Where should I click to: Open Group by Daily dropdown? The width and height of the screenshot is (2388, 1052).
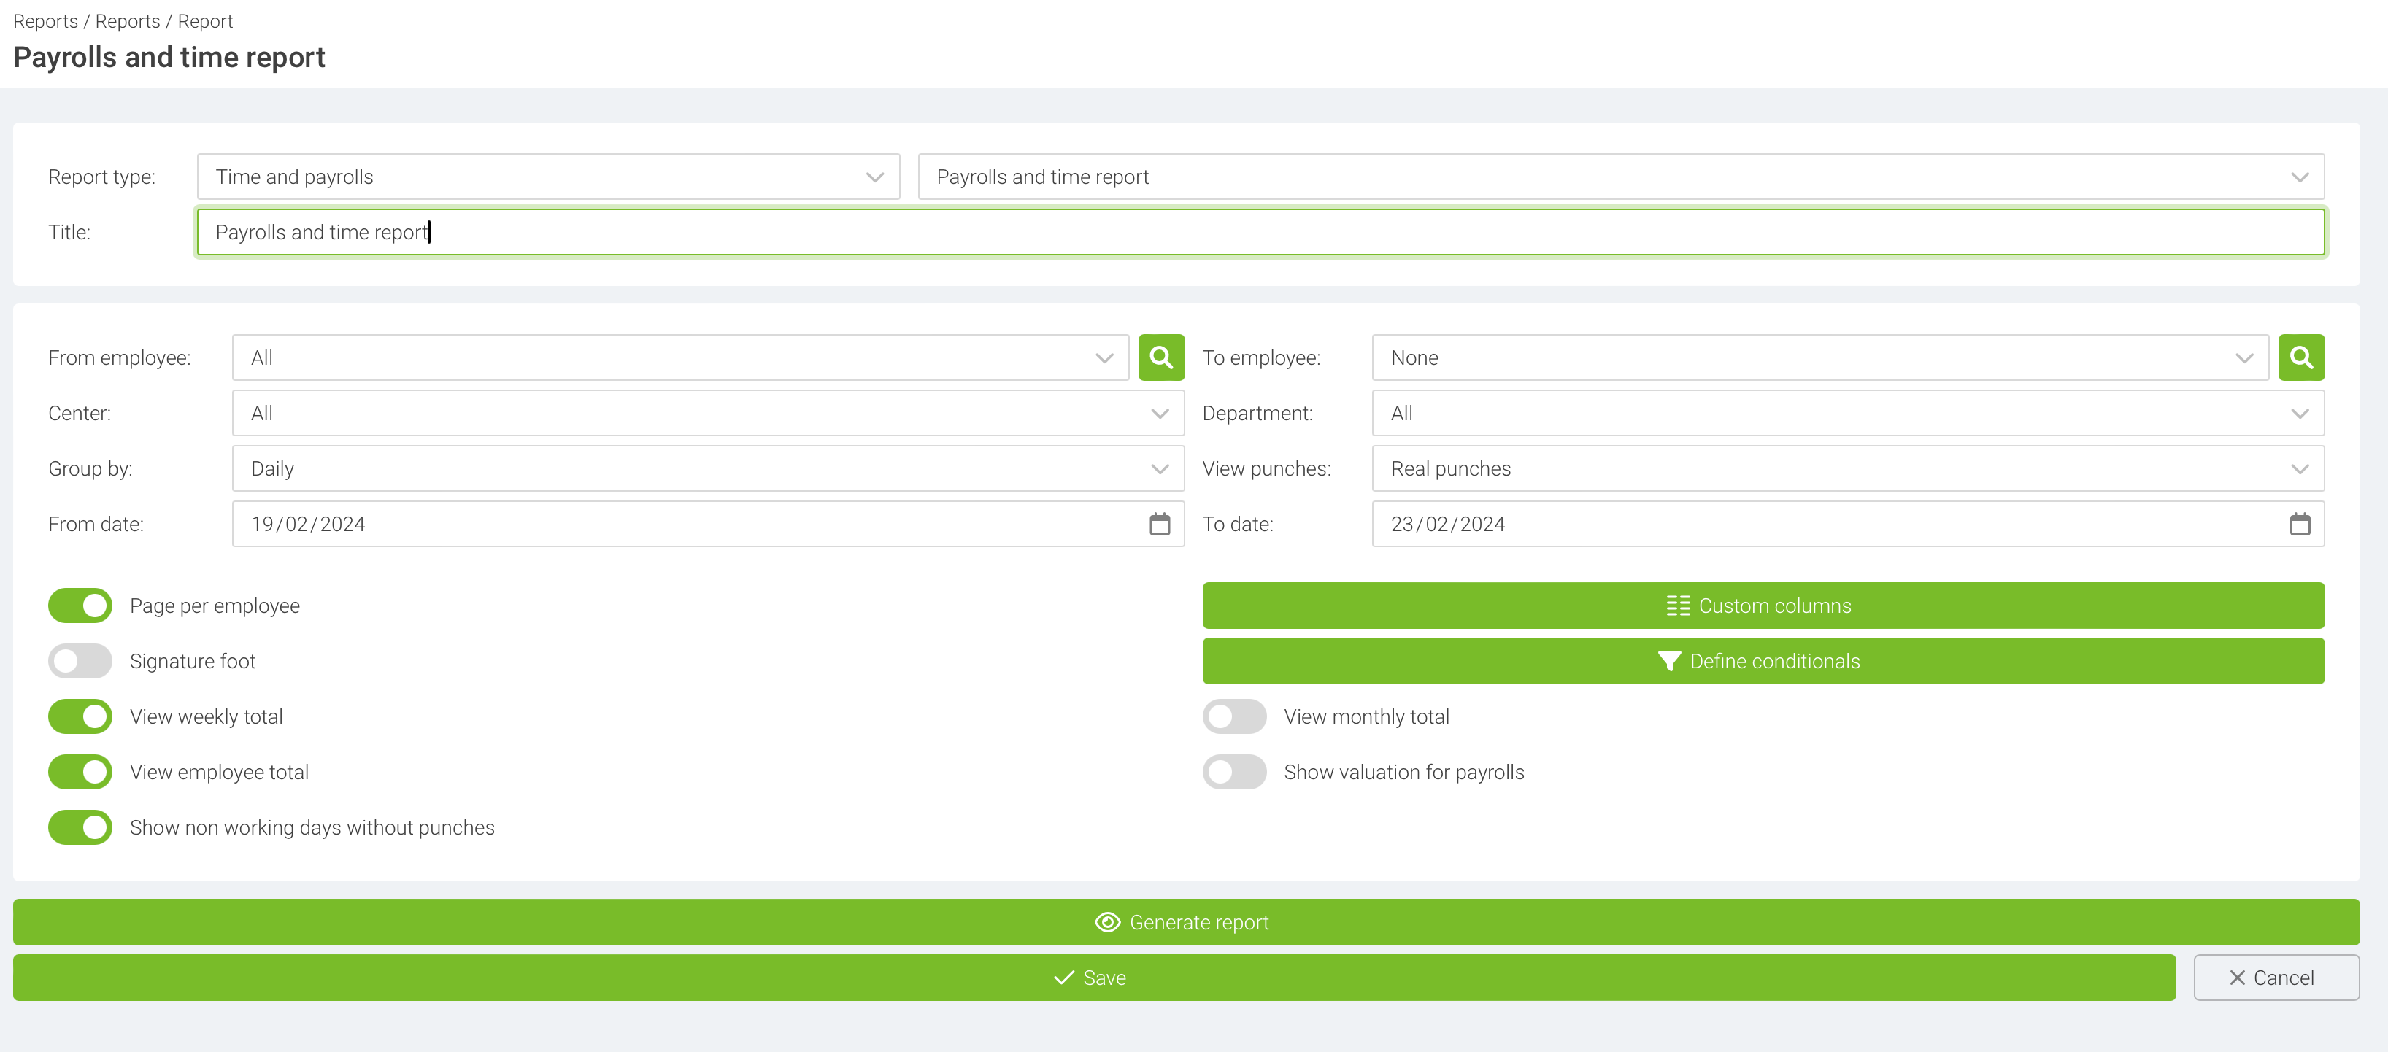click(x=708, y=469)
